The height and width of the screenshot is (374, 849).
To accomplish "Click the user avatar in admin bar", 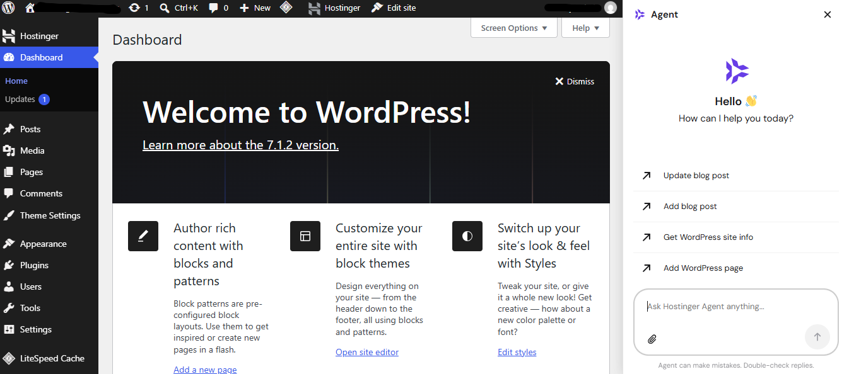I will click(x=610, y=8).
